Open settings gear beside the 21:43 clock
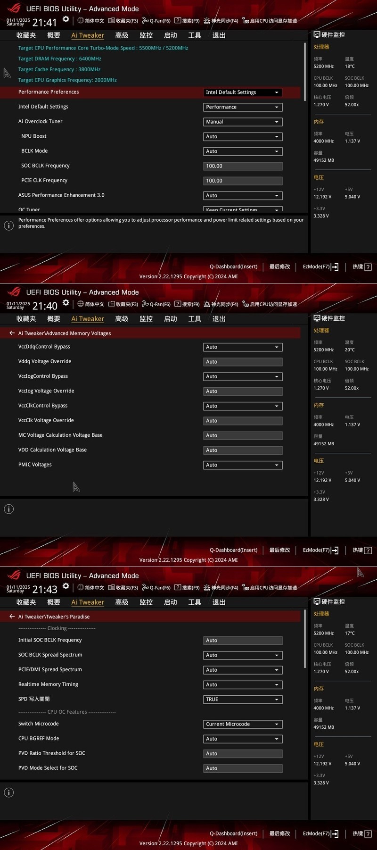The image size is (377, 850). [66, 586]
